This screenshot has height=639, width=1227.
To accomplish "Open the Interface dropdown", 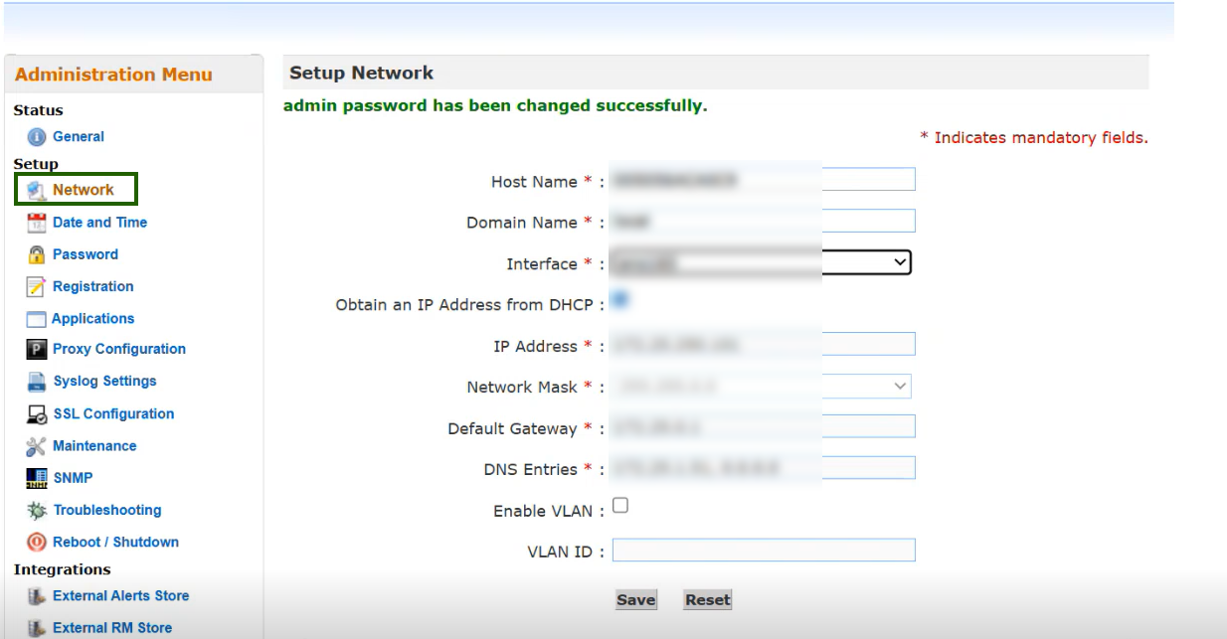I will coord(762,263).
